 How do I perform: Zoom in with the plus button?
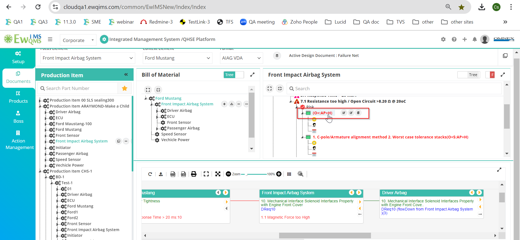(x=279, y=174)
